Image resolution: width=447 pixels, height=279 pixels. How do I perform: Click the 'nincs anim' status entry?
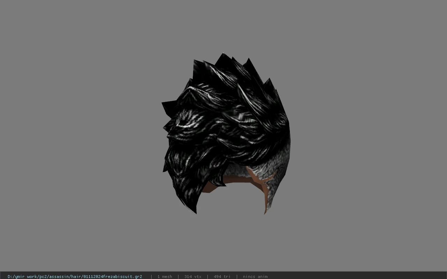(255, 277)
